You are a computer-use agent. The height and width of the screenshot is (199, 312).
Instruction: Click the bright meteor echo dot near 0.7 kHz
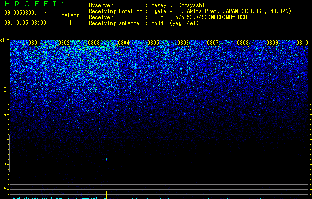(x=107, y=159)
